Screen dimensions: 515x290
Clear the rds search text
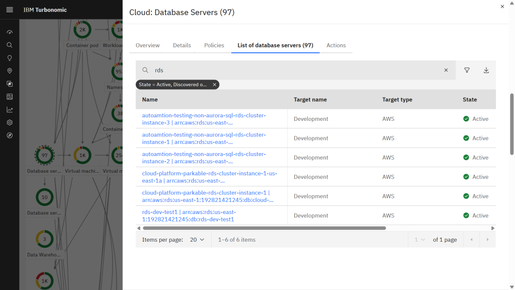click(x=446, y=70)
